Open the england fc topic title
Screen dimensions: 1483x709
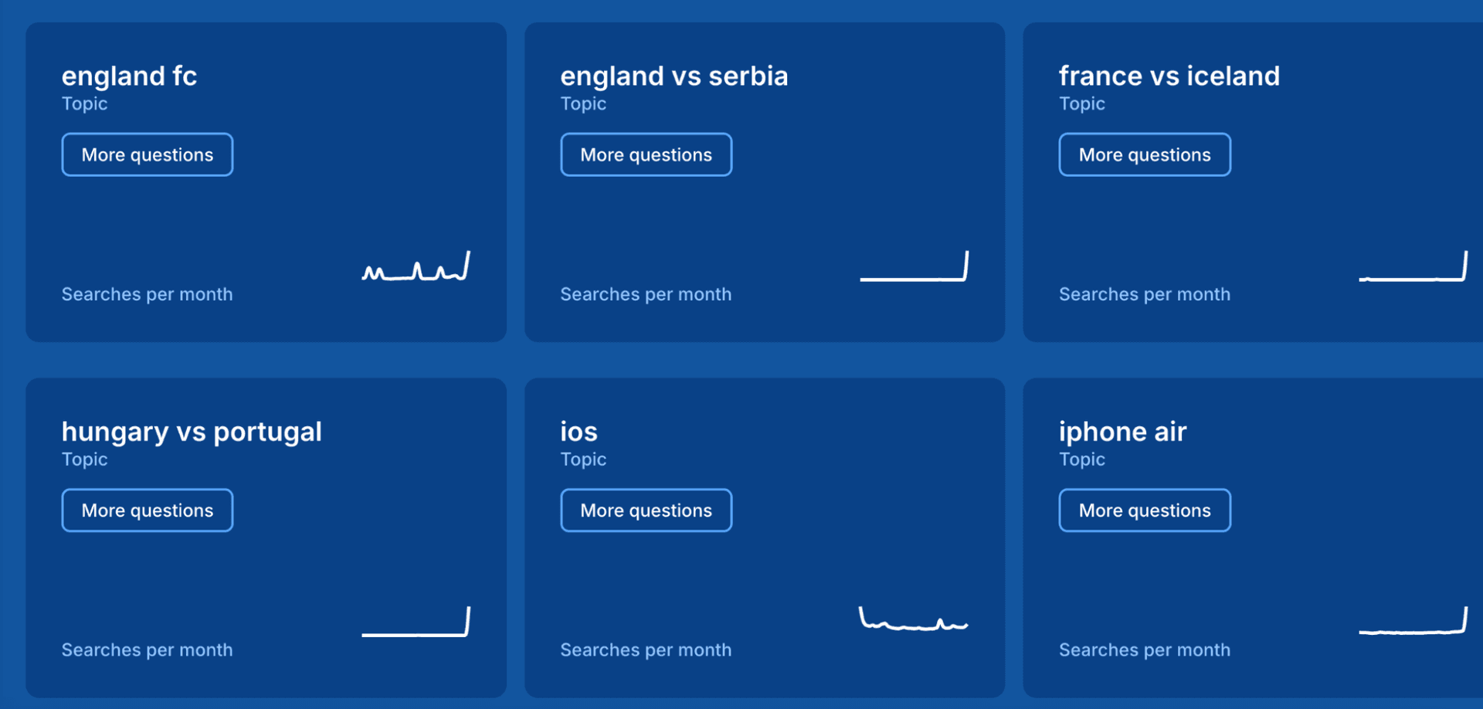[x=129, y=76]
